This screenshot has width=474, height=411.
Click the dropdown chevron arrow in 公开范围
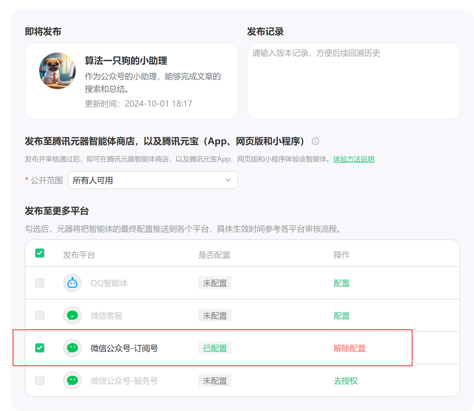pos(228,180)
